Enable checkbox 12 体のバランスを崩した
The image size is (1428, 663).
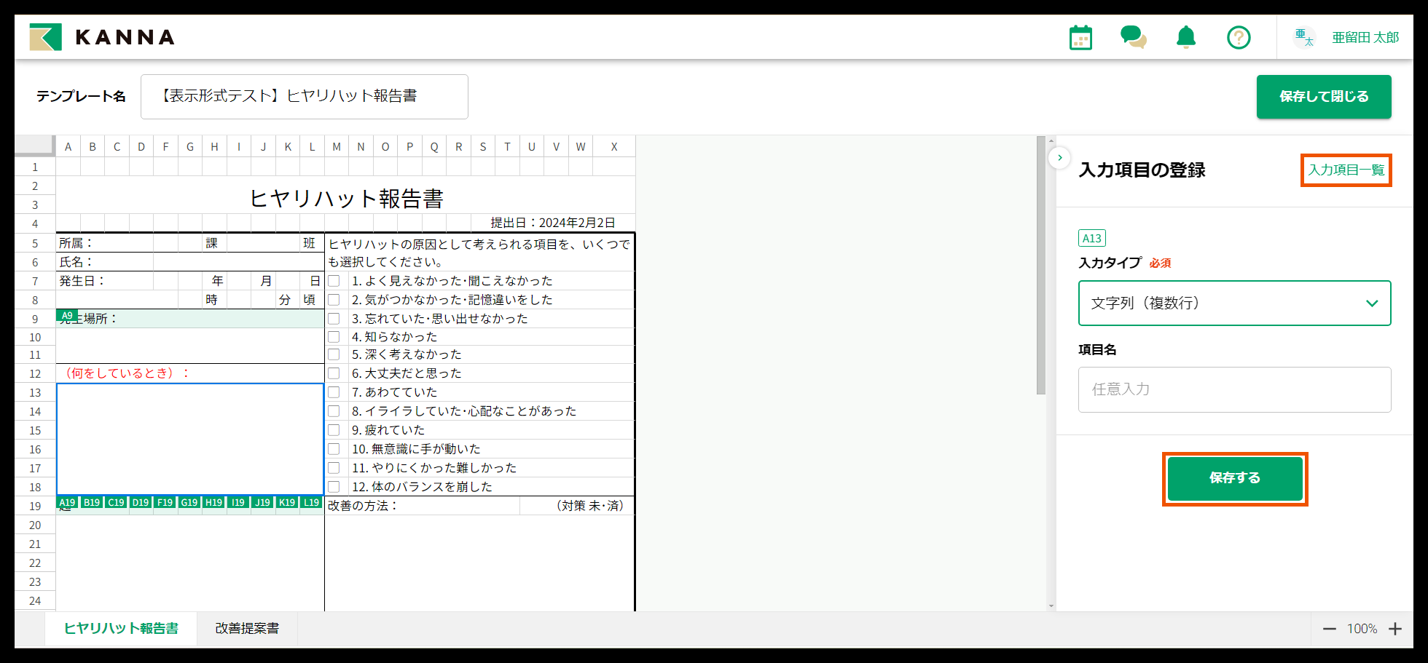coord(334,486)
